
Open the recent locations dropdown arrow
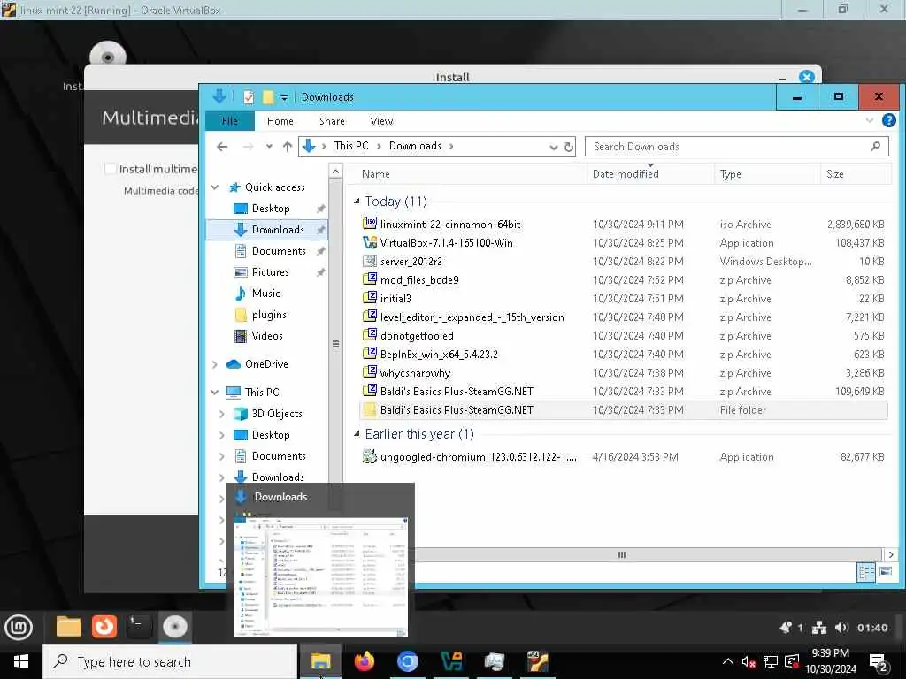click(x=269, y=147)
